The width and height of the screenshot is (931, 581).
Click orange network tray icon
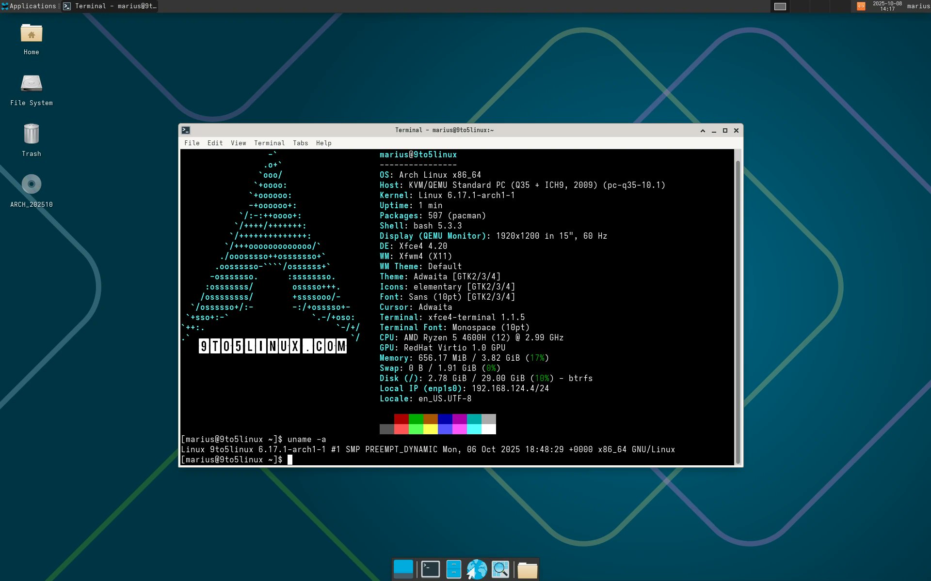click(x=861, y=6)
